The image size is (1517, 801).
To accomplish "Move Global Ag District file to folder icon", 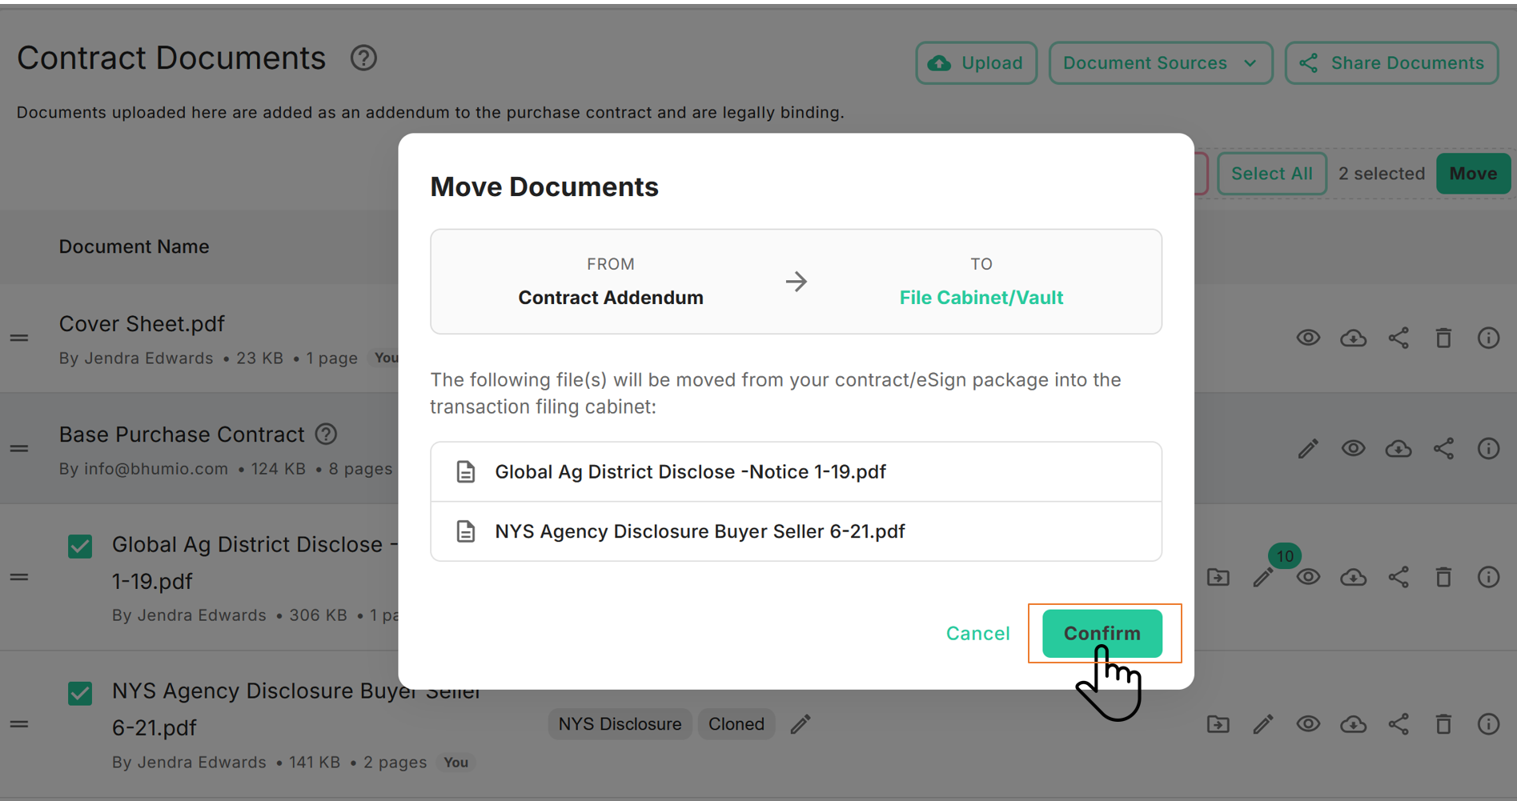I will [x=1218, y=577].
